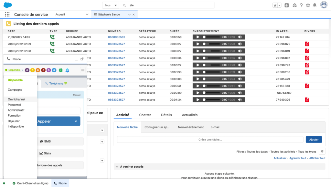331x187 pixels.
Task: Minimize the Phone softphone panel
Action: click(76, 59)
